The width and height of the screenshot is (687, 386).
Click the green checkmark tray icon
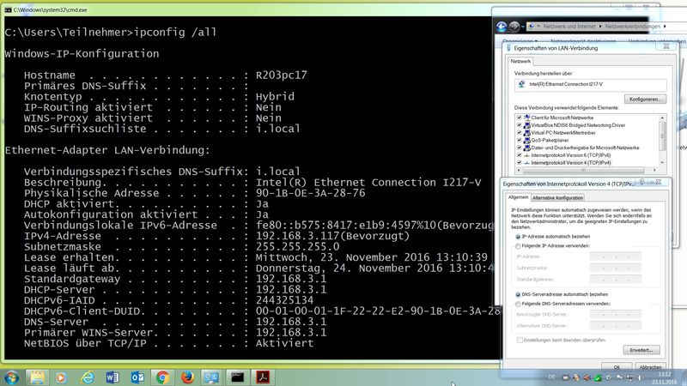[x=598, y=377]
